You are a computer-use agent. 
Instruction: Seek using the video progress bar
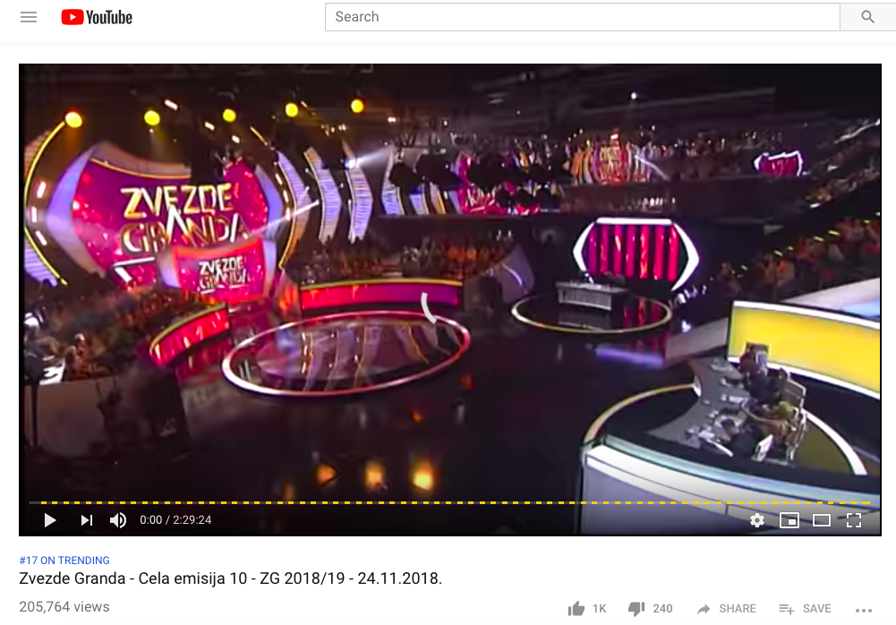(x=449, y=502)
